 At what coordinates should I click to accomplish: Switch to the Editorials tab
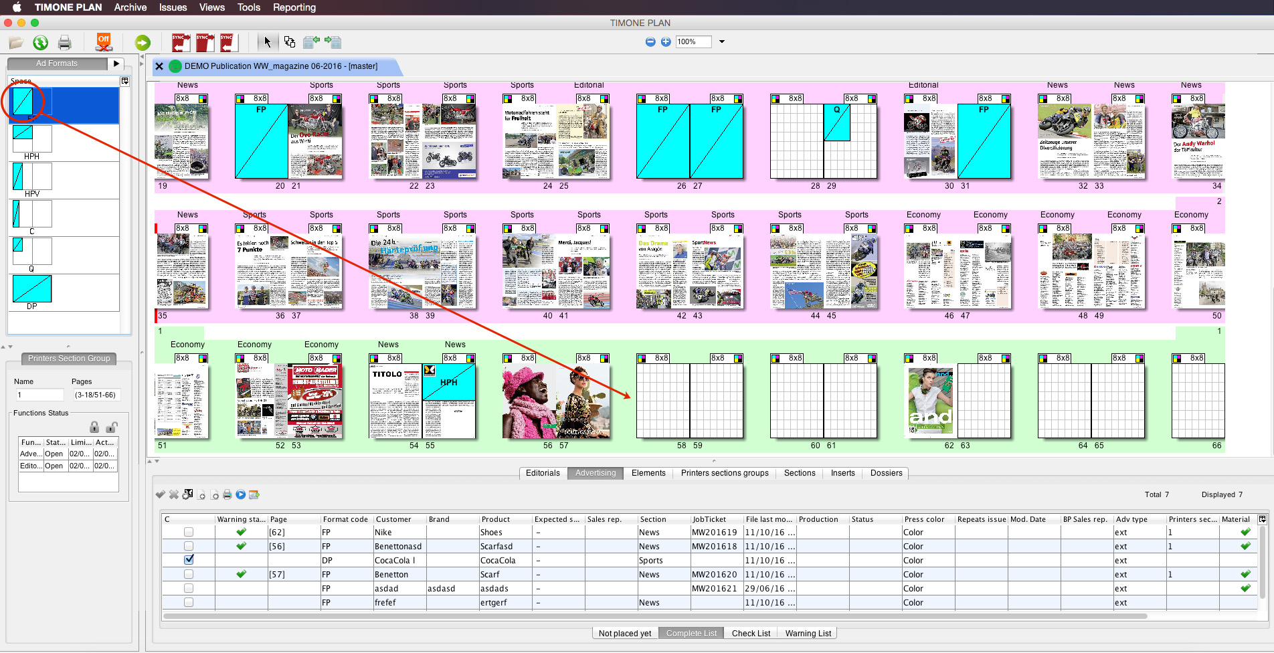coord(543,473)
